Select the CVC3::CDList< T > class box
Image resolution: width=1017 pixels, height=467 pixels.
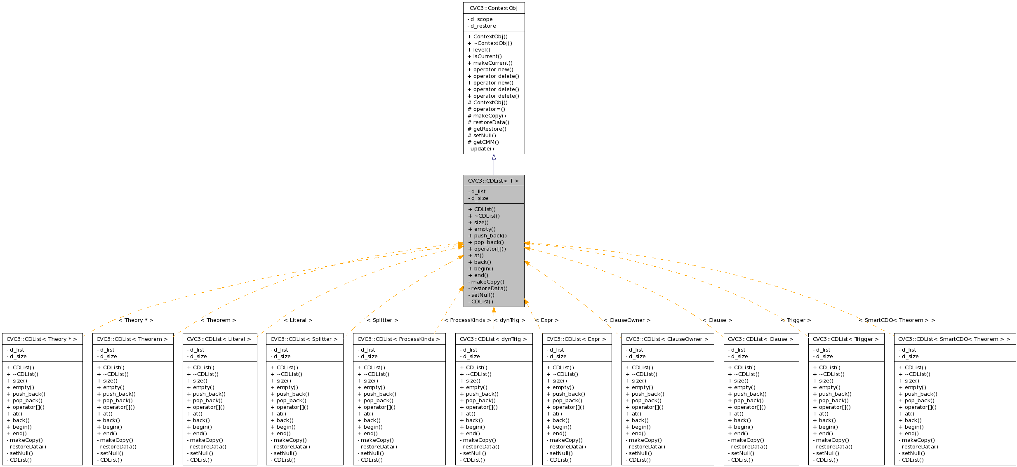click(494, 181)
